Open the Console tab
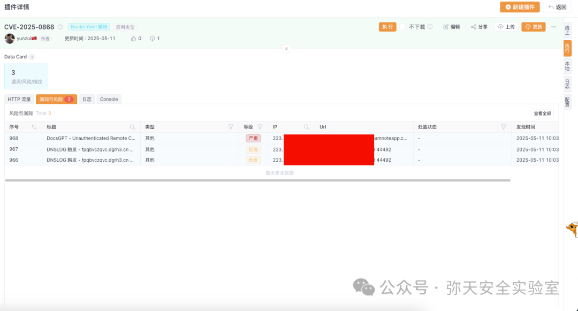The width and height of the screenshot is (578, 311). pos(109,99)
